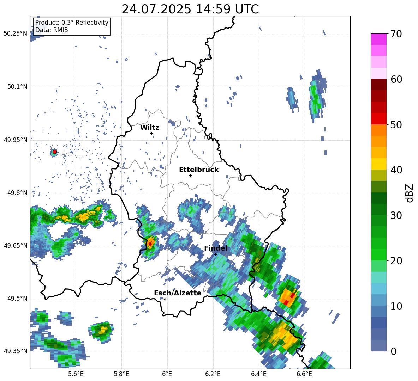Click the magenta top colorbar segment
This screenshot has height=381, width=418.
tap(378, 39)
